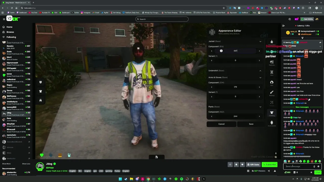Expand the Undershirt section chevron
This screenshot has width=324, height=182.
tap(260, 71)
